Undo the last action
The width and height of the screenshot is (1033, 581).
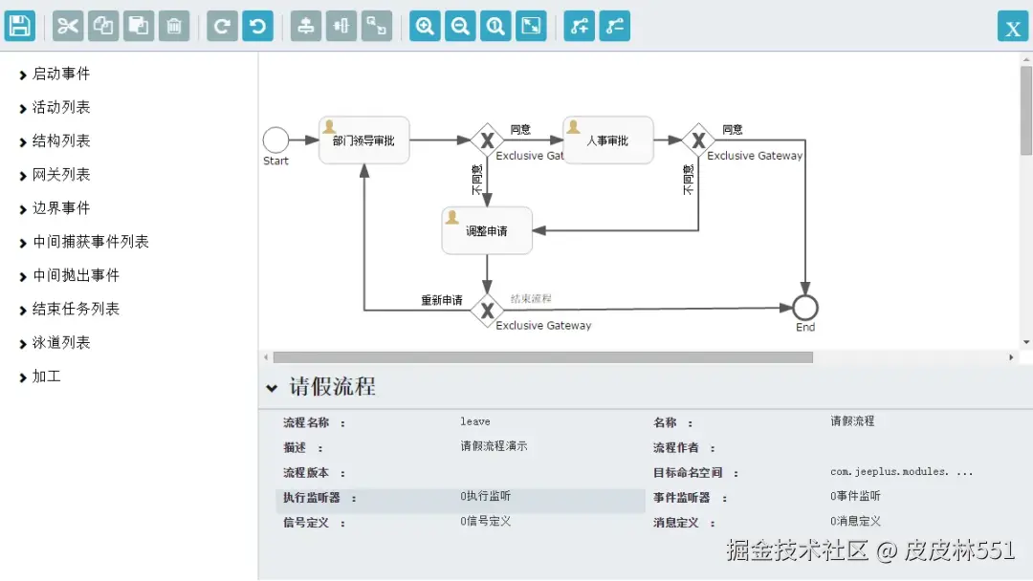coord(257,26)
